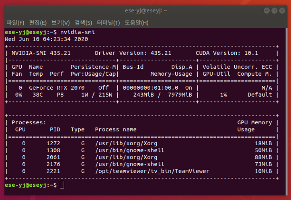Click the Persistence-M header text
The height and width of the screenshot is (200, 291).
[93, 67]
